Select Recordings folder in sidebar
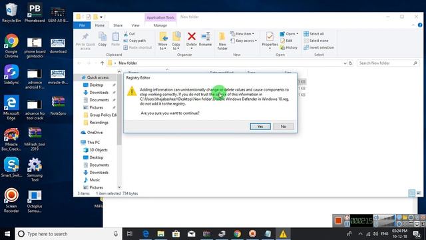This screenshot has height=240, width=426. click(96, 123)
